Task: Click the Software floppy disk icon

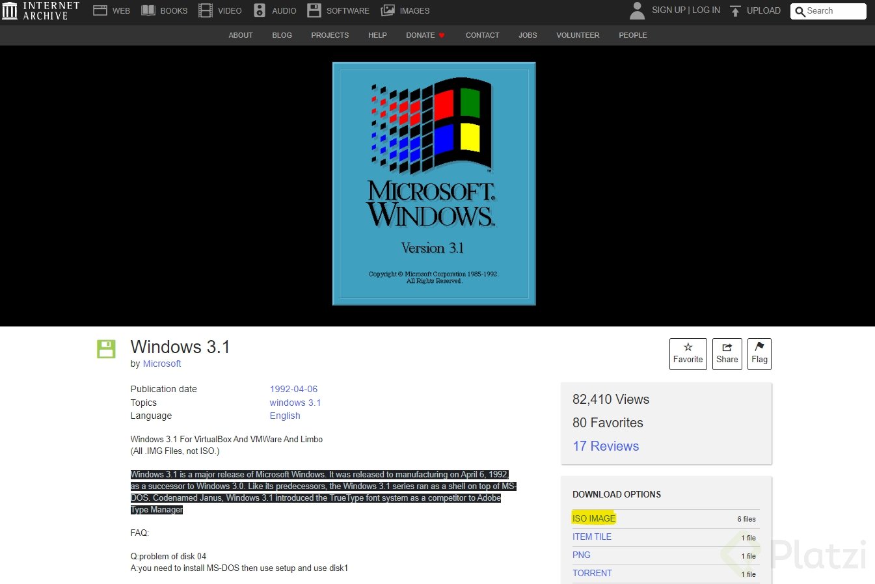Action: 314,10
